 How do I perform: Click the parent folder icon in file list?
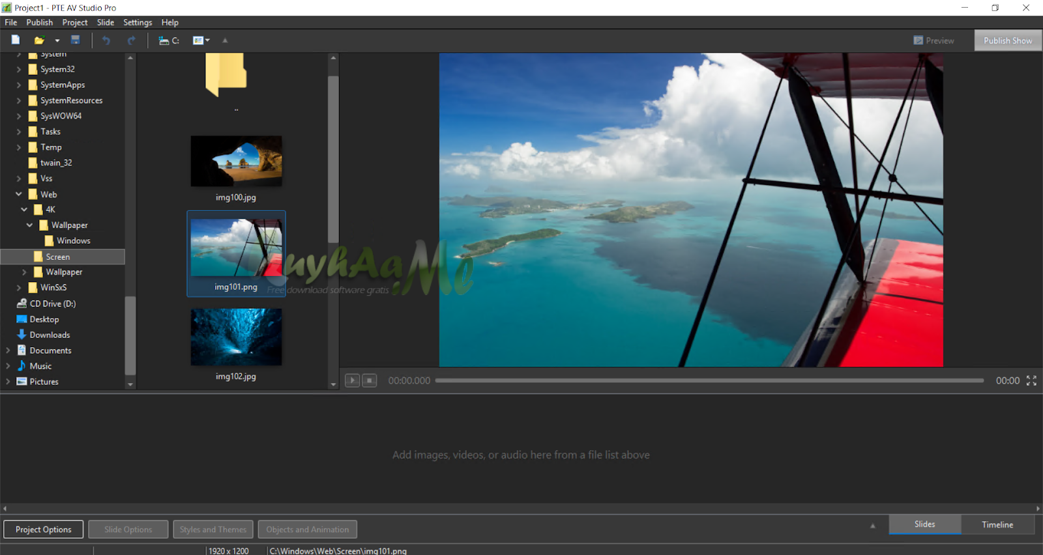(x=226, y=75)
